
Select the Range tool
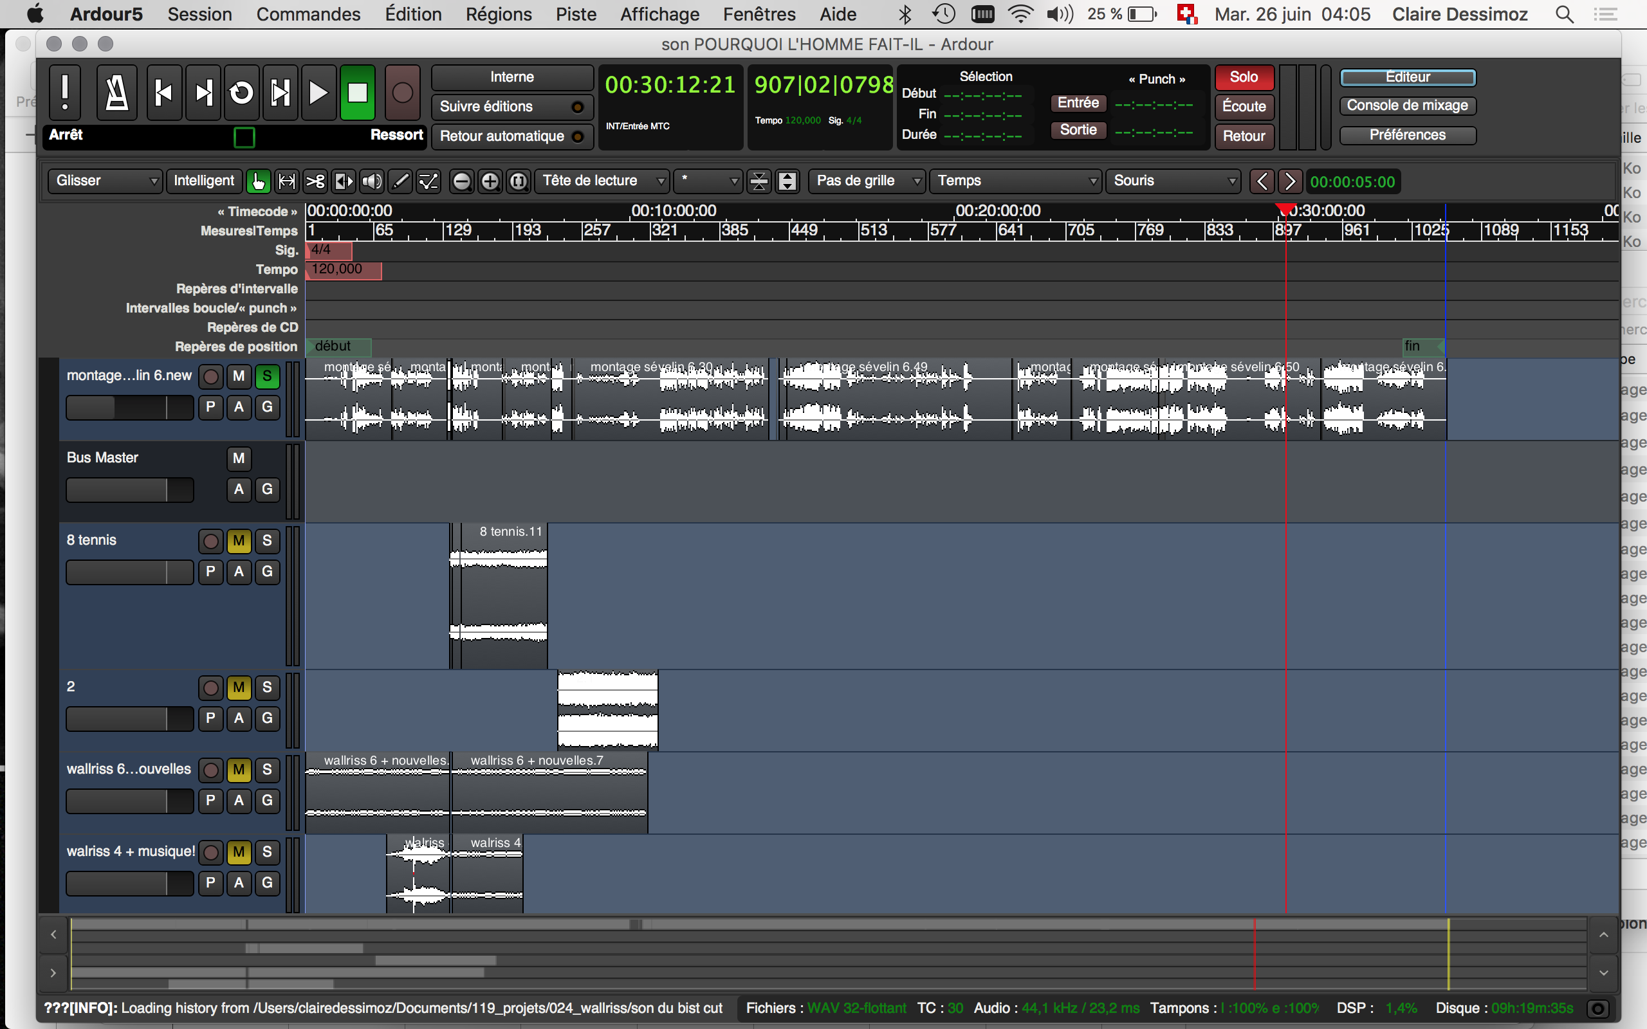tap(287, 181)
